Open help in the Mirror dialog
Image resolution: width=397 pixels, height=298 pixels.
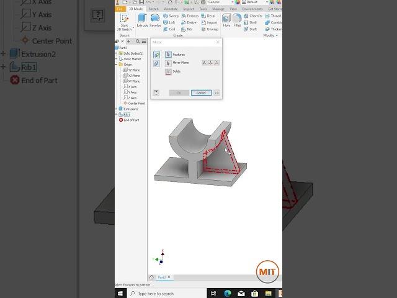click(156, 93)
